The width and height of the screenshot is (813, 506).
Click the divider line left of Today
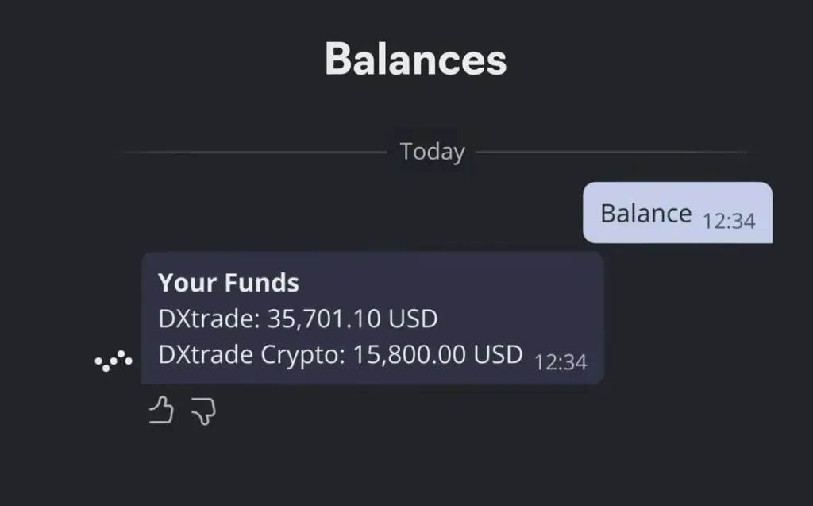(254, 152)
